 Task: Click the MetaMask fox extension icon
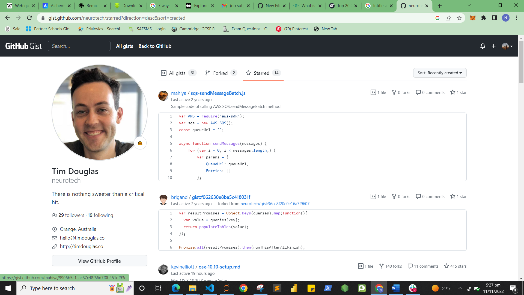click(x=473, y=18)
